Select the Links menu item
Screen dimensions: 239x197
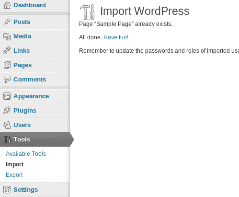pos(22,51)
